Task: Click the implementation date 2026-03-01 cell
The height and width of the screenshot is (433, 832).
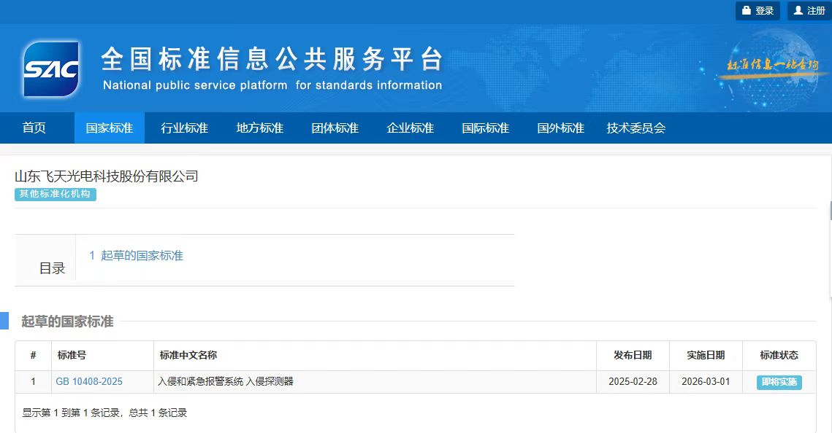Action: [706, 382]
